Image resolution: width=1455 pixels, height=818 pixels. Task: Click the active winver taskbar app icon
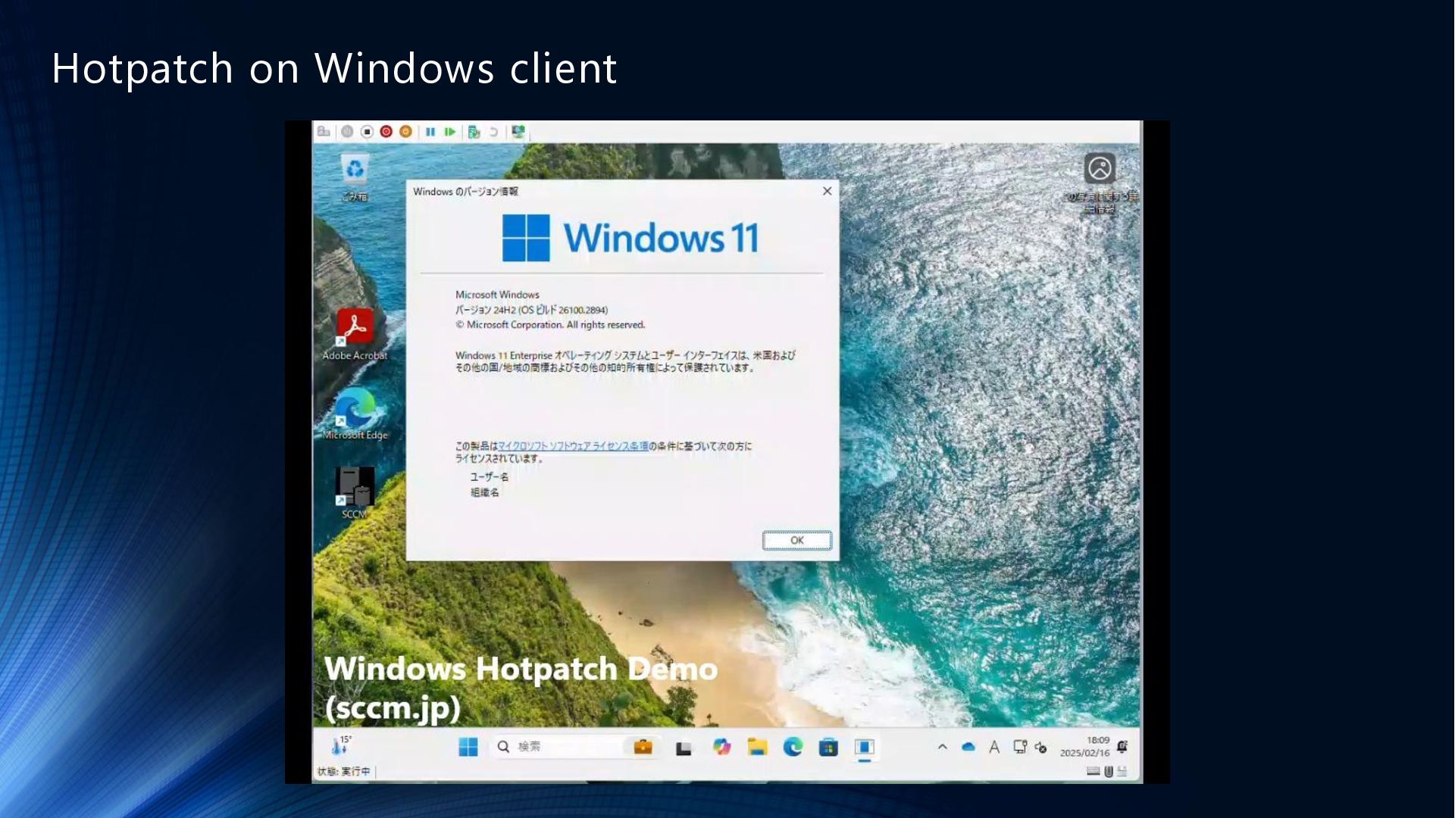pos(865,748)
